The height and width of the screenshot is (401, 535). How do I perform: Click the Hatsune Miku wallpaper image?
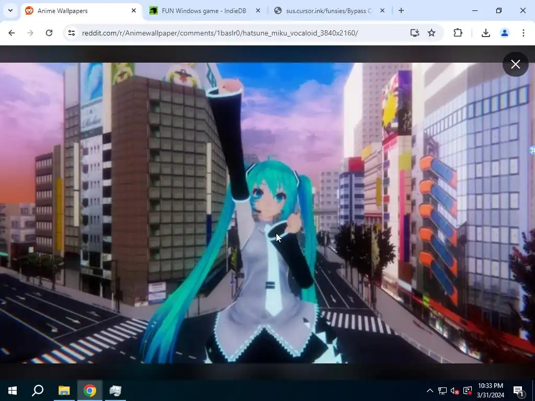(267, 213)
